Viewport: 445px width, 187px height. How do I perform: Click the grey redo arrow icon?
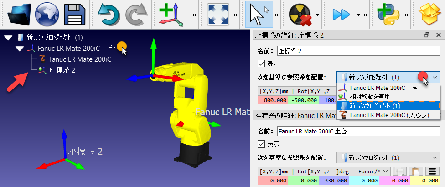pos(137,14)
